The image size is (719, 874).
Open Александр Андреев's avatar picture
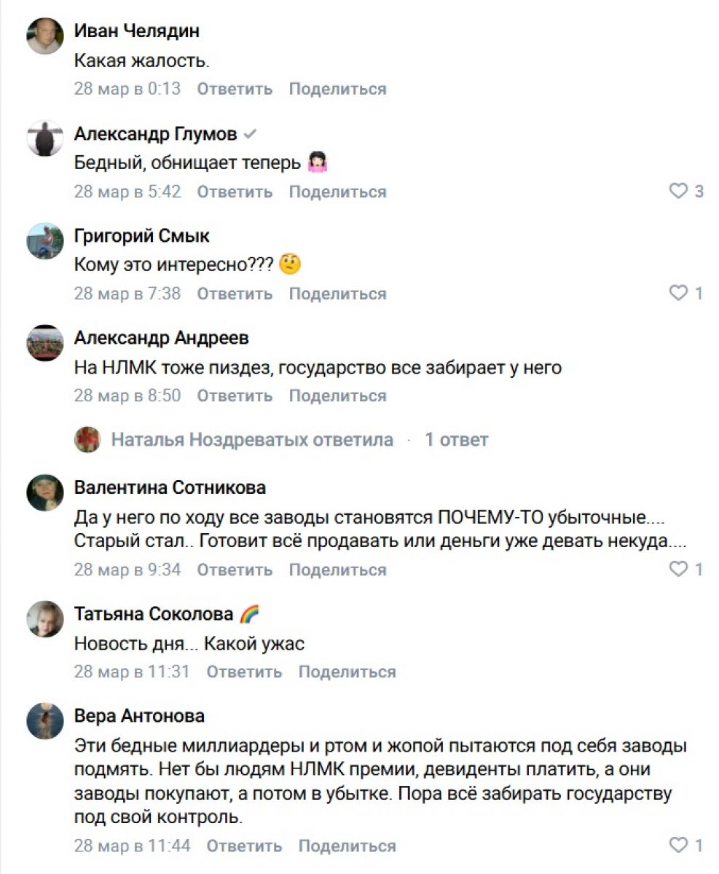[x=45, y=342]
